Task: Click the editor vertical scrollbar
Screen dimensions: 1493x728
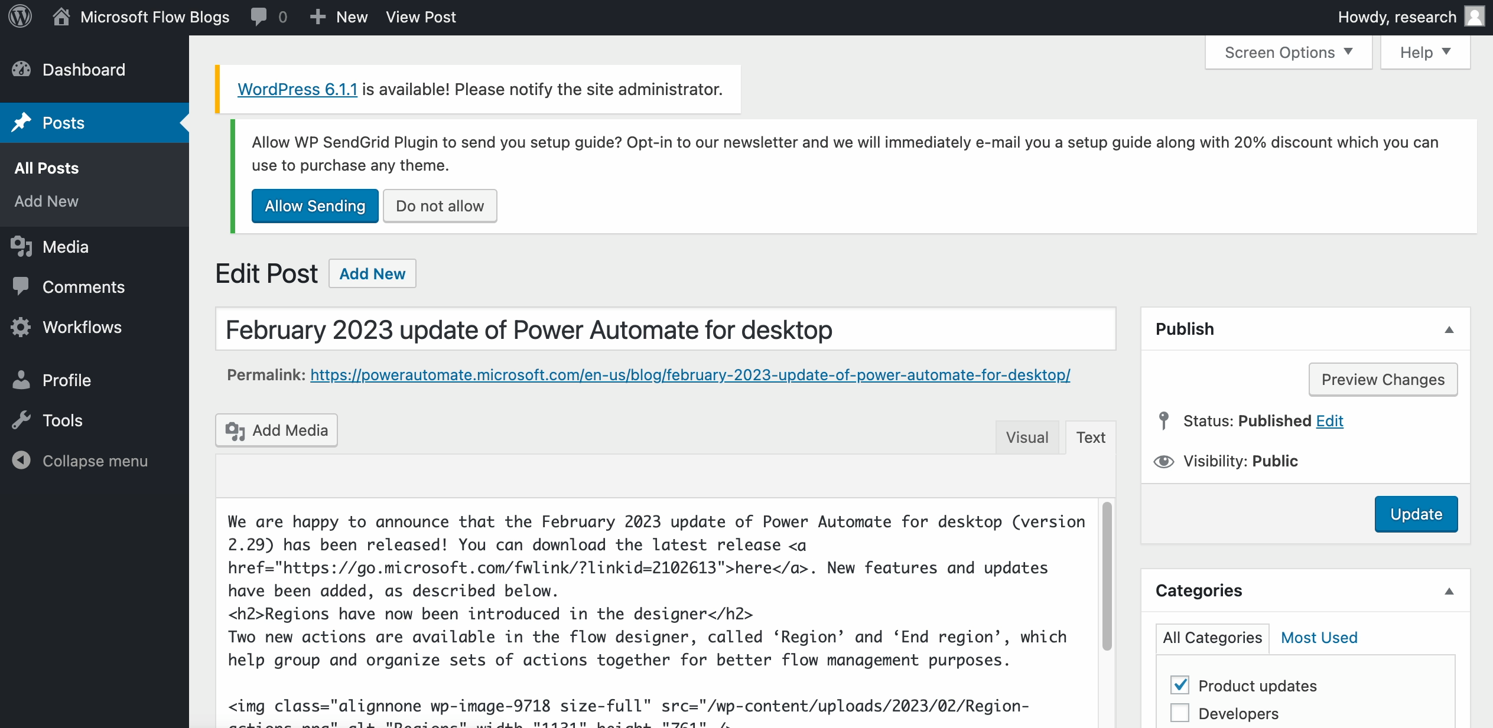Action: tap(1107, 576)
